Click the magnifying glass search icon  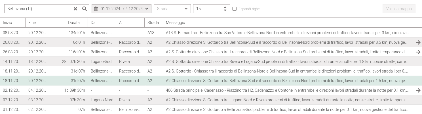(84, 9)
